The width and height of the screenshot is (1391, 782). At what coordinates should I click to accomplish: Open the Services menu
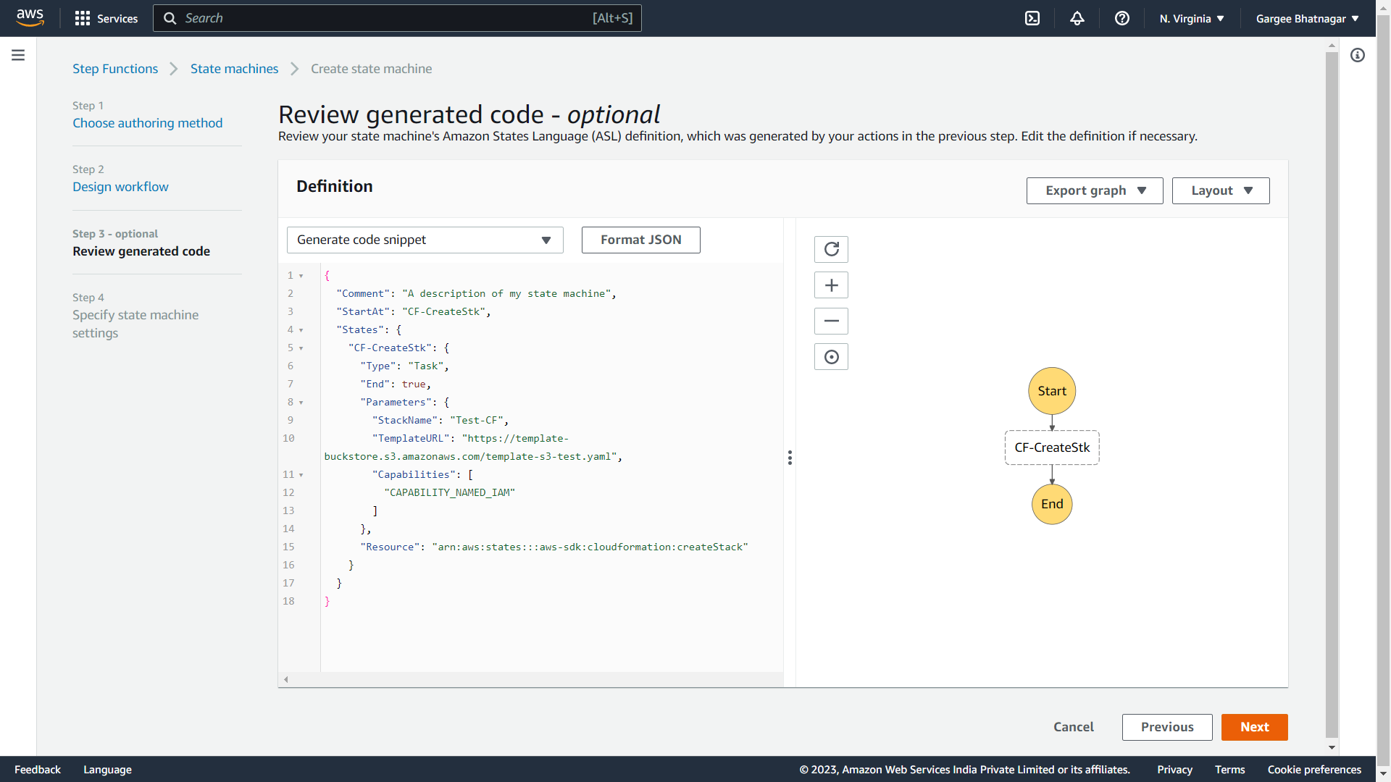pos(106,19)
